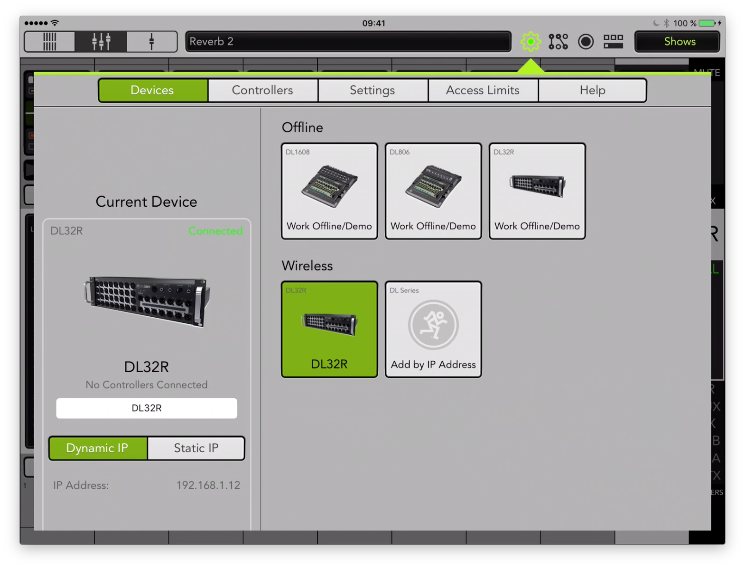Choose offline DL32R Work Offline/Demo device
This screenshot has height=568, width=745.
[537, 191]
